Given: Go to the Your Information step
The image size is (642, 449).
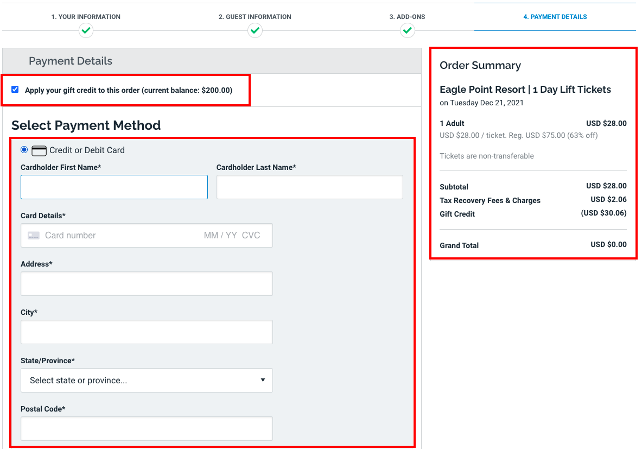Looking at the screenshot, I should [x=86, y=17].
